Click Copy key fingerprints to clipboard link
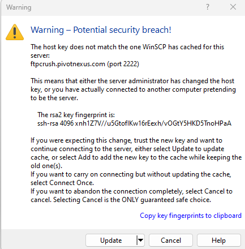 (x=191, y=216)
